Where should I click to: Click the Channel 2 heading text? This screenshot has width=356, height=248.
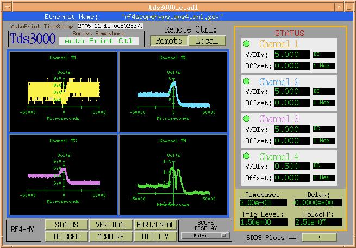(x=279, y=82)
